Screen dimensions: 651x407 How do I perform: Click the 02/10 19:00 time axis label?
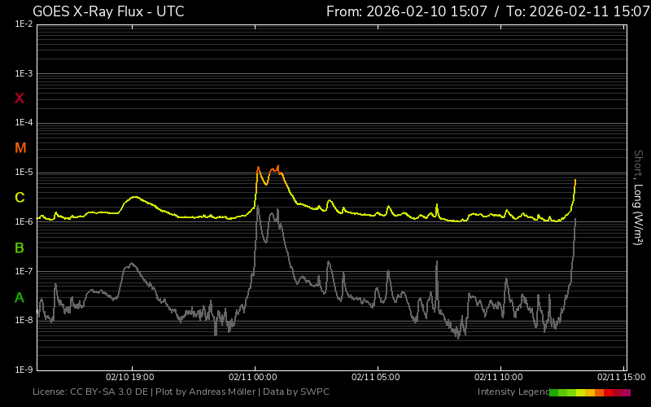pyautogui.click(x=130, y=377)
